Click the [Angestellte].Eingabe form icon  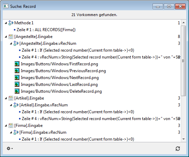[11, 37]
